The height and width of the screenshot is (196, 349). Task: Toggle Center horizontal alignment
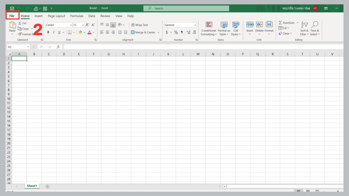[x=107, y=32]
